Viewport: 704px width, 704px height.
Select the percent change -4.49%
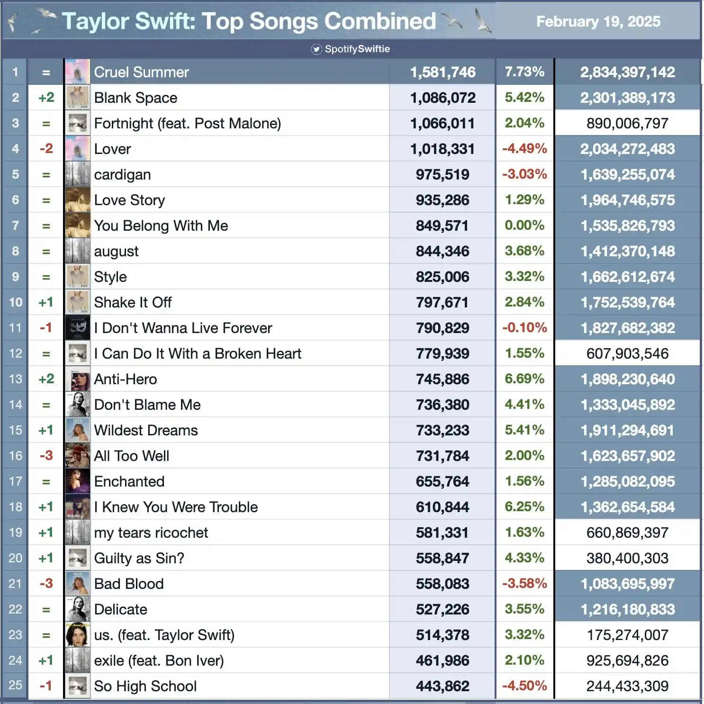point(524,148)
